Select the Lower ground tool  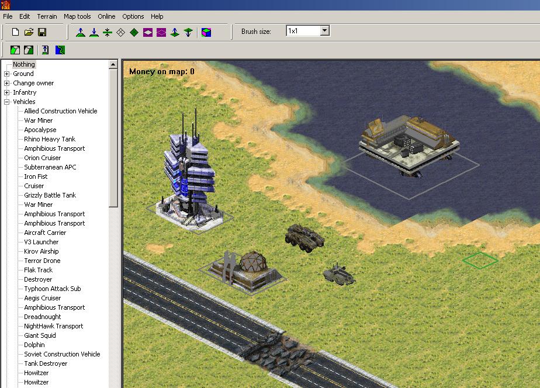pyautogui.click(x=94, y=32)
